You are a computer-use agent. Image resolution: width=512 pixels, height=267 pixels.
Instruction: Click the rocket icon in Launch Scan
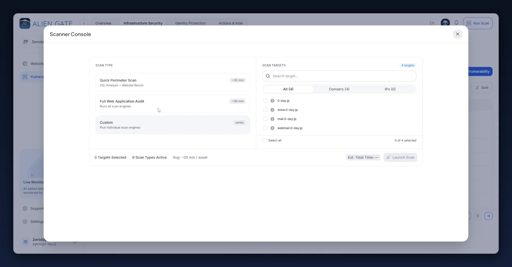point(388,157)
